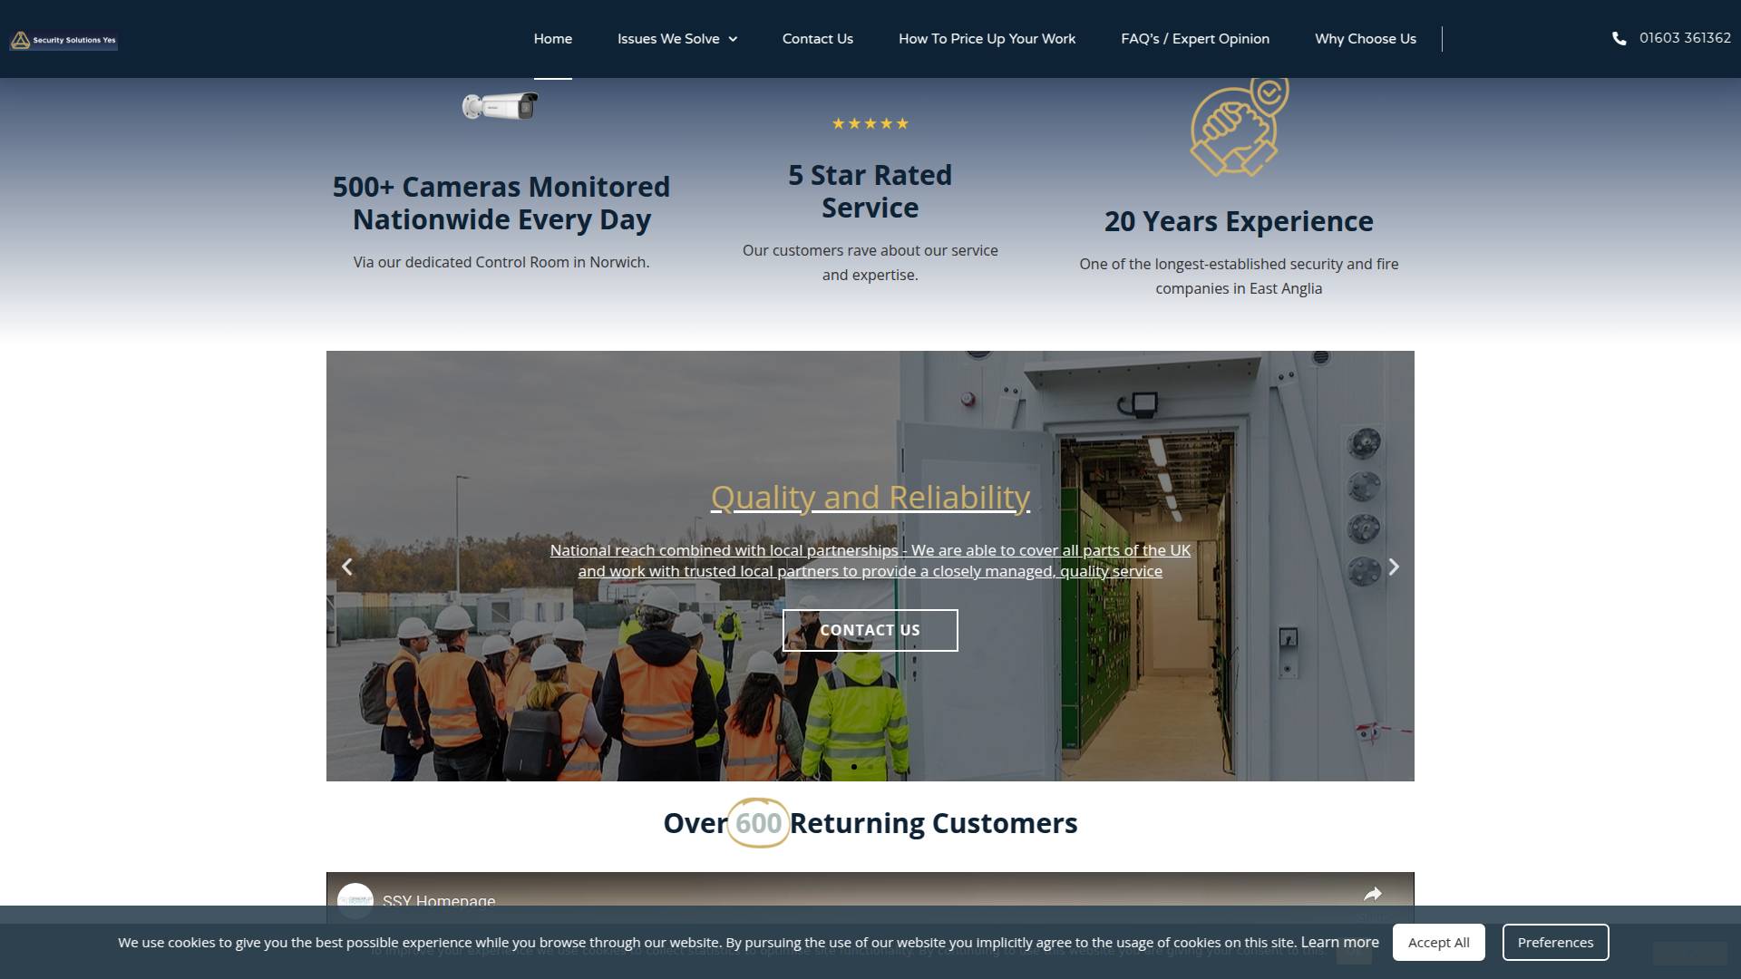Open How To Price Up Your Work
The height and width of the screenshot is (979, 1741).
987,39
